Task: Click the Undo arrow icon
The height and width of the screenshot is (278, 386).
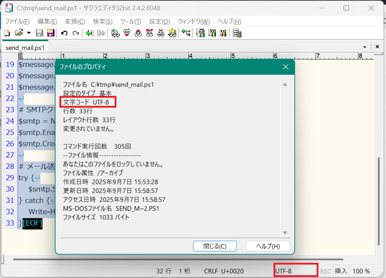Action: click(64, 33)
